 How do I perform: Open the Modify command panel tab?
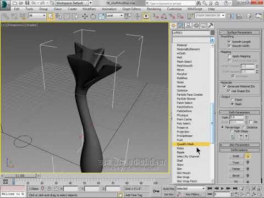tap(181, 25)
